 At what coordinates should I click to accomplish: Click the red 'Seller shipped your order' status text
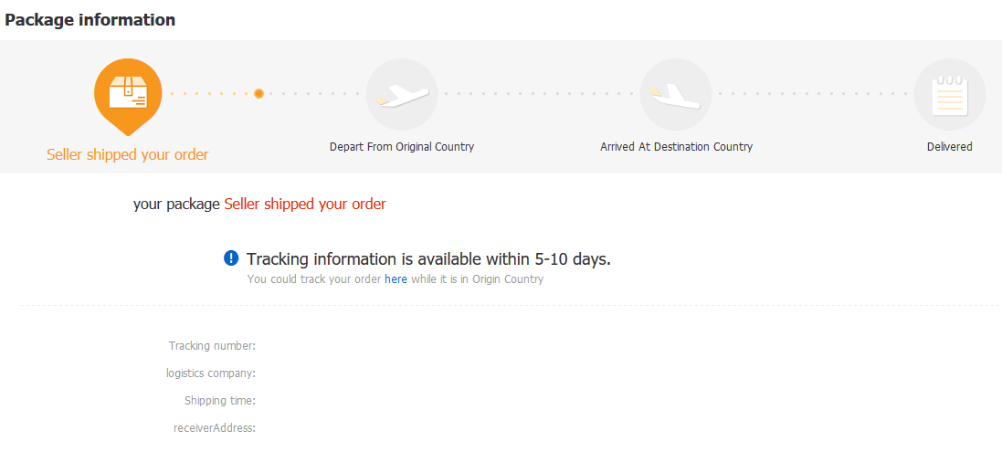point(305,205)
